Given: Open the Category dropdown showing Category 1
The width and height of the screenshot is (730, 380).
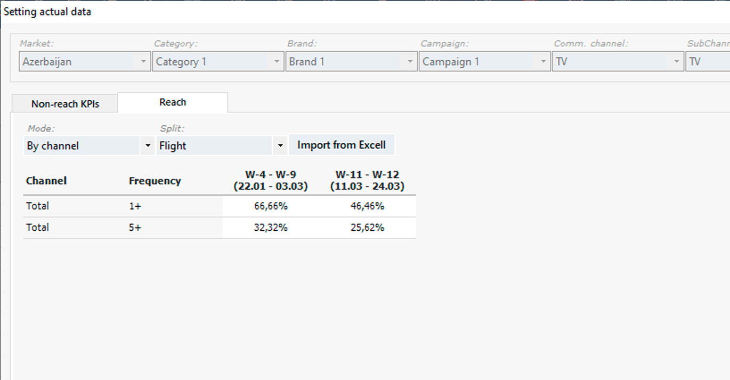Looking at the screenshot, I should [x=218, y=61].
